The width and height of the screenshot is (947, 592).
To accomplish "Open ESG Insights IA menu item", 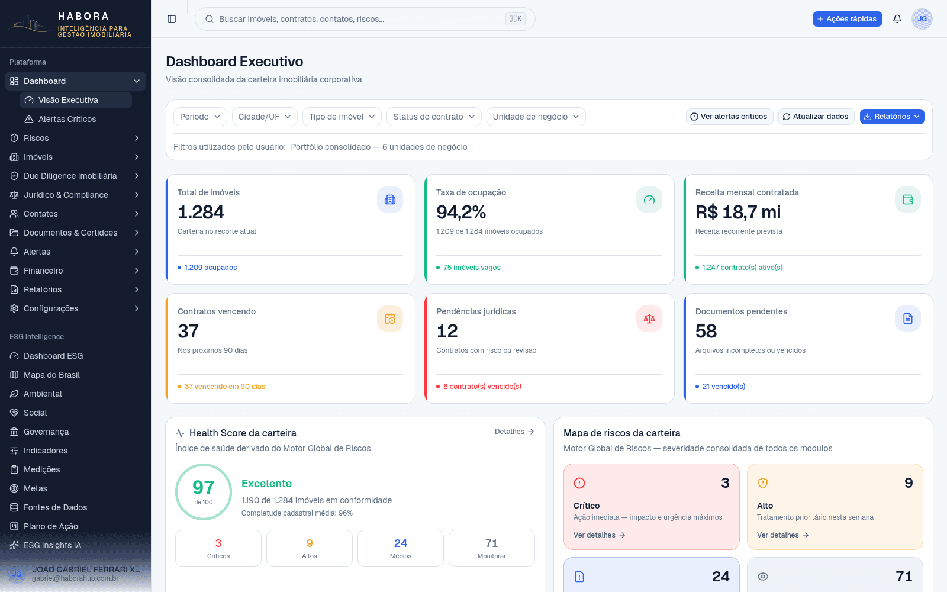I will (75, 545).
